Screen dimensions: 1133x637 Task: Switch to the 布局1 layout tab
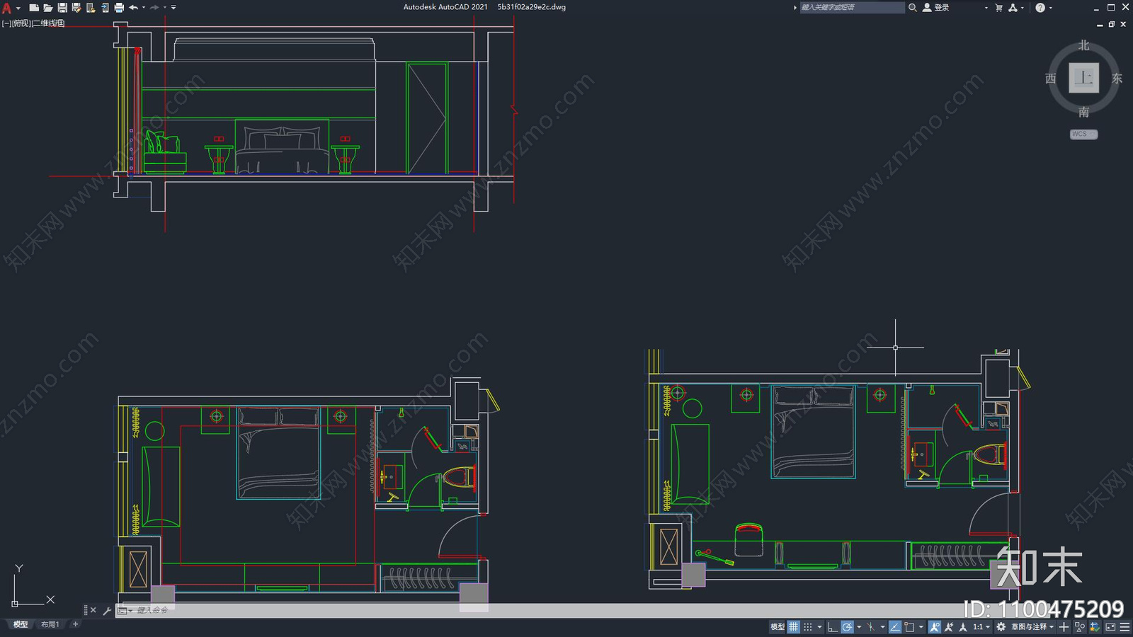[50, 624]
